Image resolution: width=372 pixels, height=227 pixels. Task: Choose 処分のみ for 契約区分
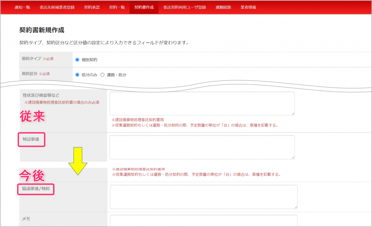pos(77,75)
